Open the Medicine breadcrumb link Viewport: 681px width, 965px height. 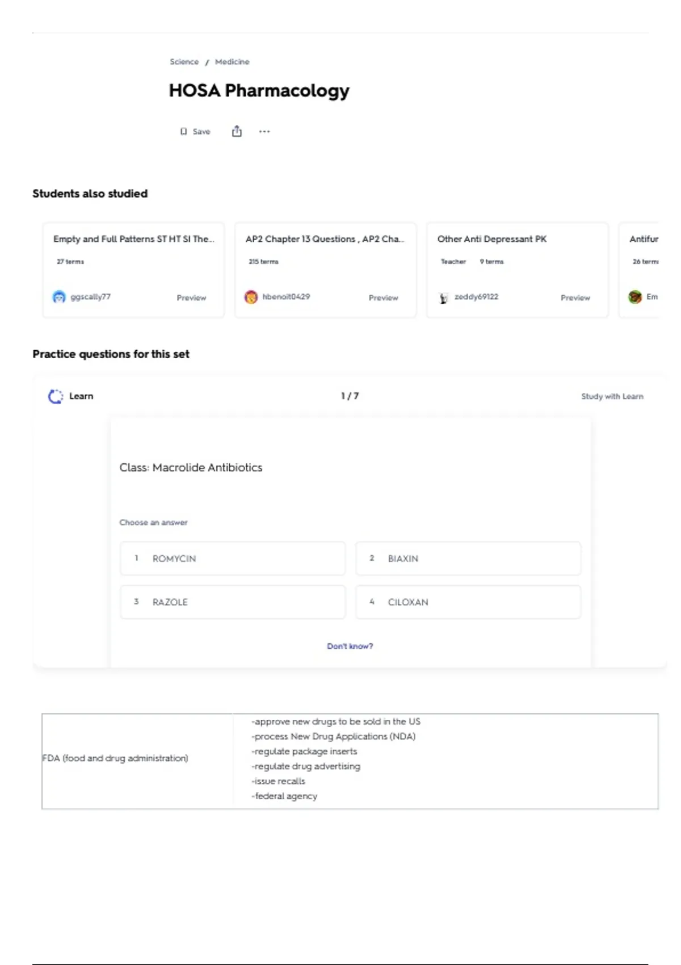(232, 62)
